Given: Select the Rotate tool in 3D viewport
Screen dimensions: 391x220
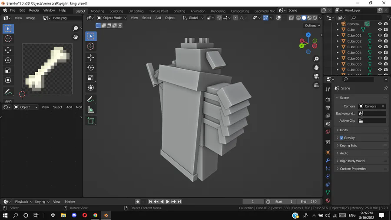Looking at the screenshot, I should pos(91,67).
